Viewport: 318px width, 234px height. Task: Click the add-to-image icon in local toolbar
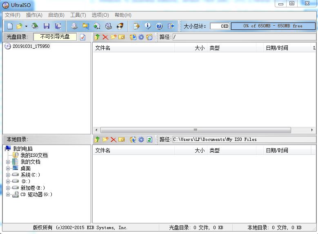coord(133,140)
